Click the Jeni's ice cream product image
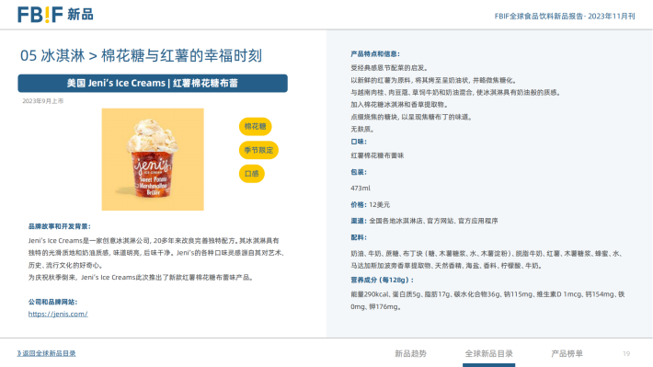This screenshot has height=367, width=653. tap(153, 159)
